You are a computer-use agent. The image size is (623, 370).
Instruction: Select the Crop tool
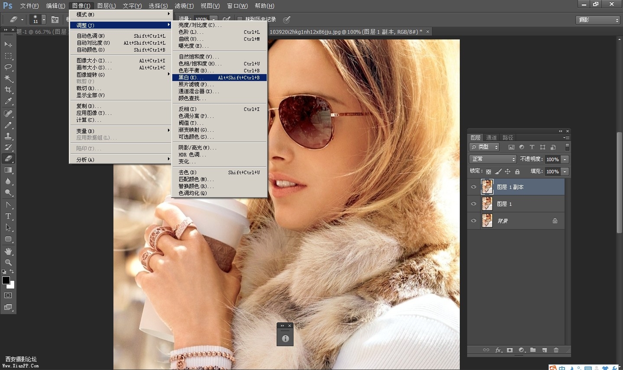pos(8,90)
